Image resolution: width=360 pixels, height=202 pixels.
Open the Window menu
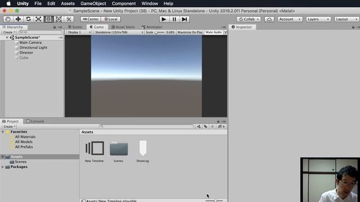pyautogui.click(x=150, y=3)
